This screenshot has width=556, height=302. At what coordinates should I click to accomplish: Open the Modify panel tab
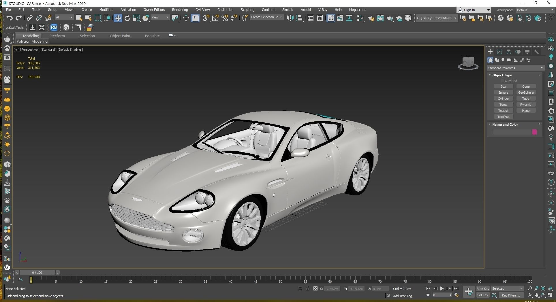tap(499, 52)
